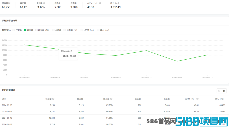Click the chart data point for 2024-09-09
229x127 pixels.
click(x=24, y=45)
